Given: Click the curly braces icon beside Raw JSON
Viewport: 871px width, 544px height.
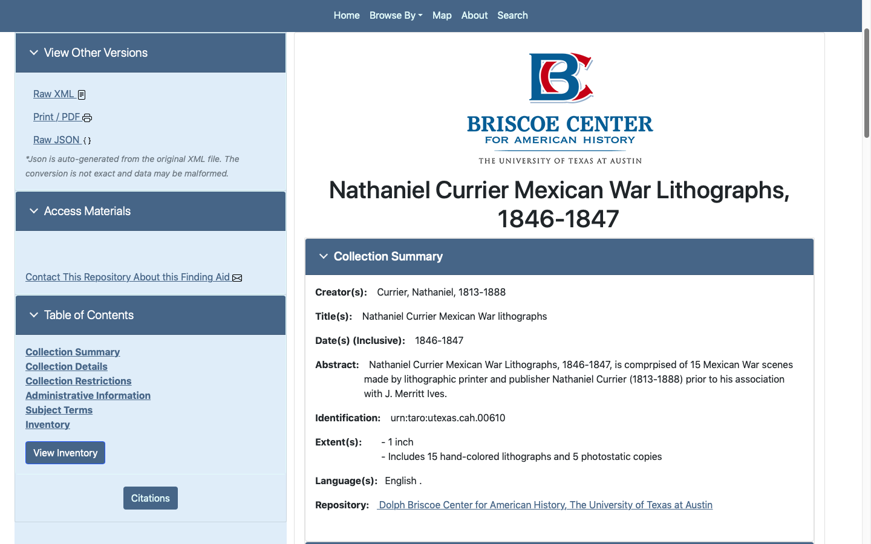Looking at the screenshot, I should pos(87,141).
